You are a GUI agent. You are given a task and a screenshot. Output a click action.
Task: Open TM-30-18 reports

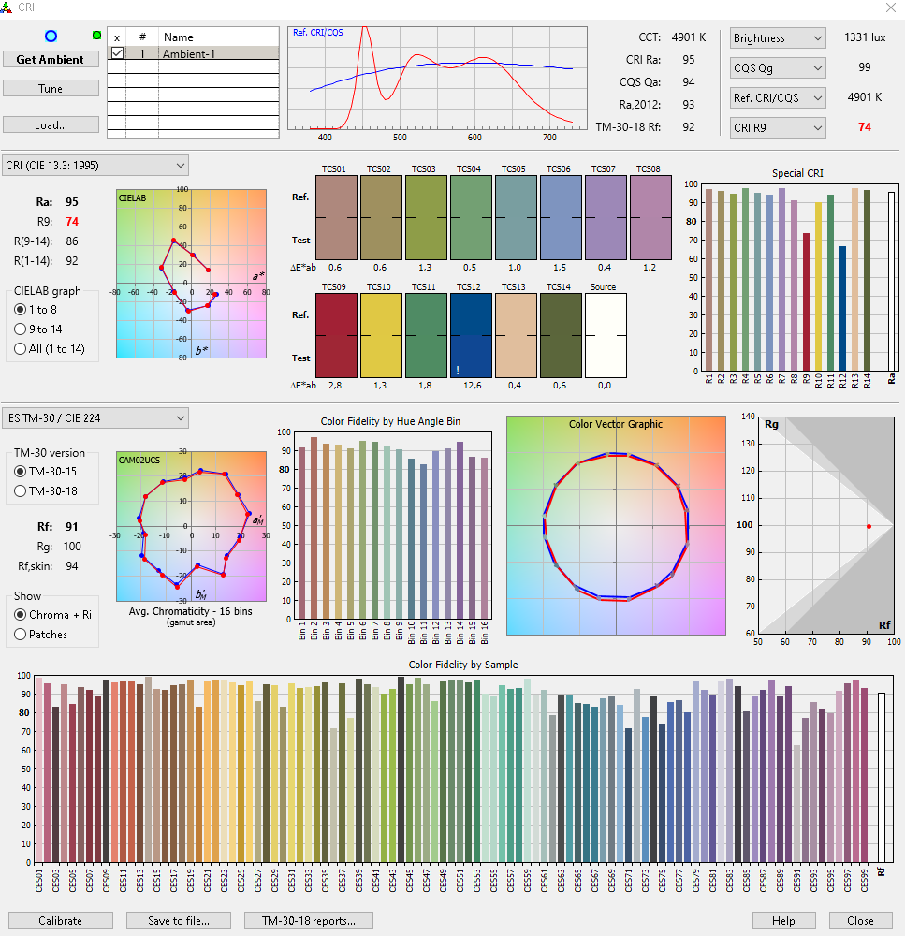(x=308, y=921)
